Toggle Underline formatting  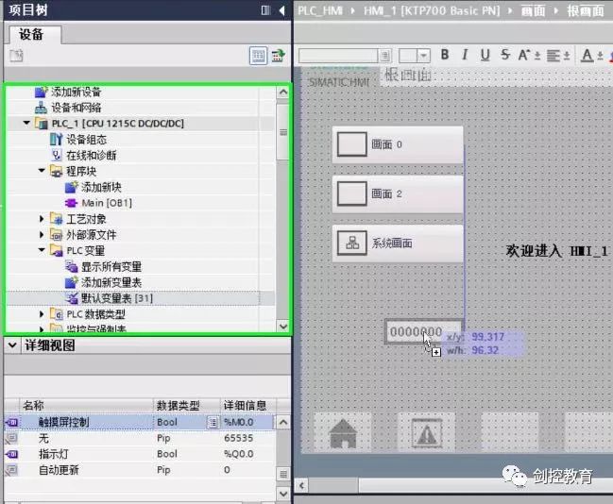(x=485, y=55)
